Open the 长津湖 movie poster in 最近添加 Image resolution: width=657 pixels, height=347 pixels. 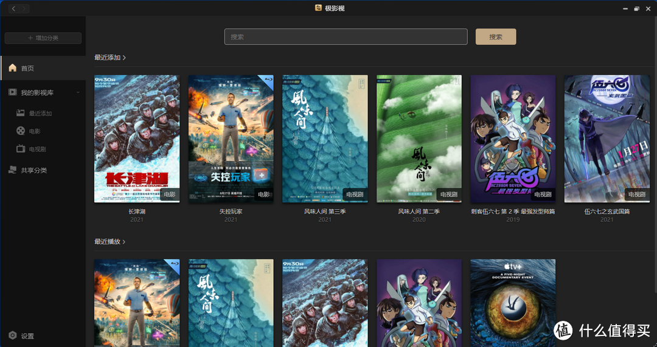tap(137, 139)
